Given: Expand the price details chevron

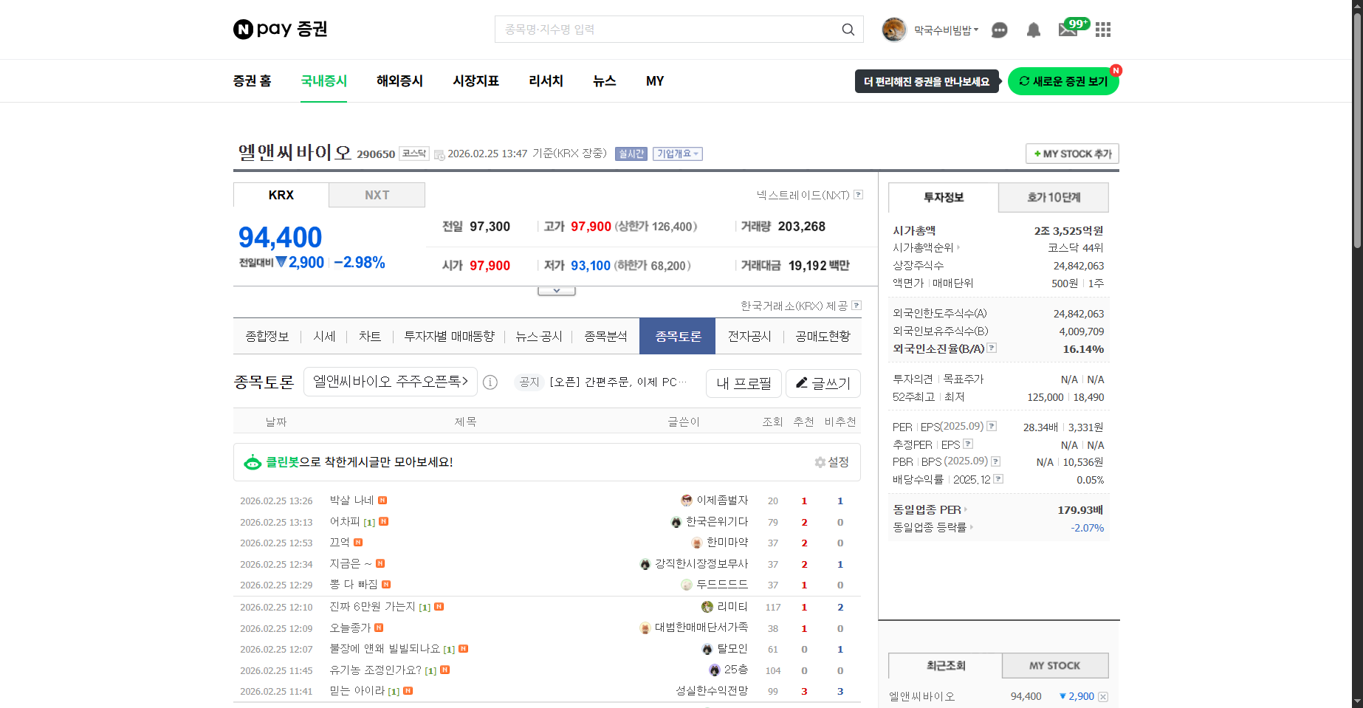Looking at the screenshot, I should [x=557, y=291].
